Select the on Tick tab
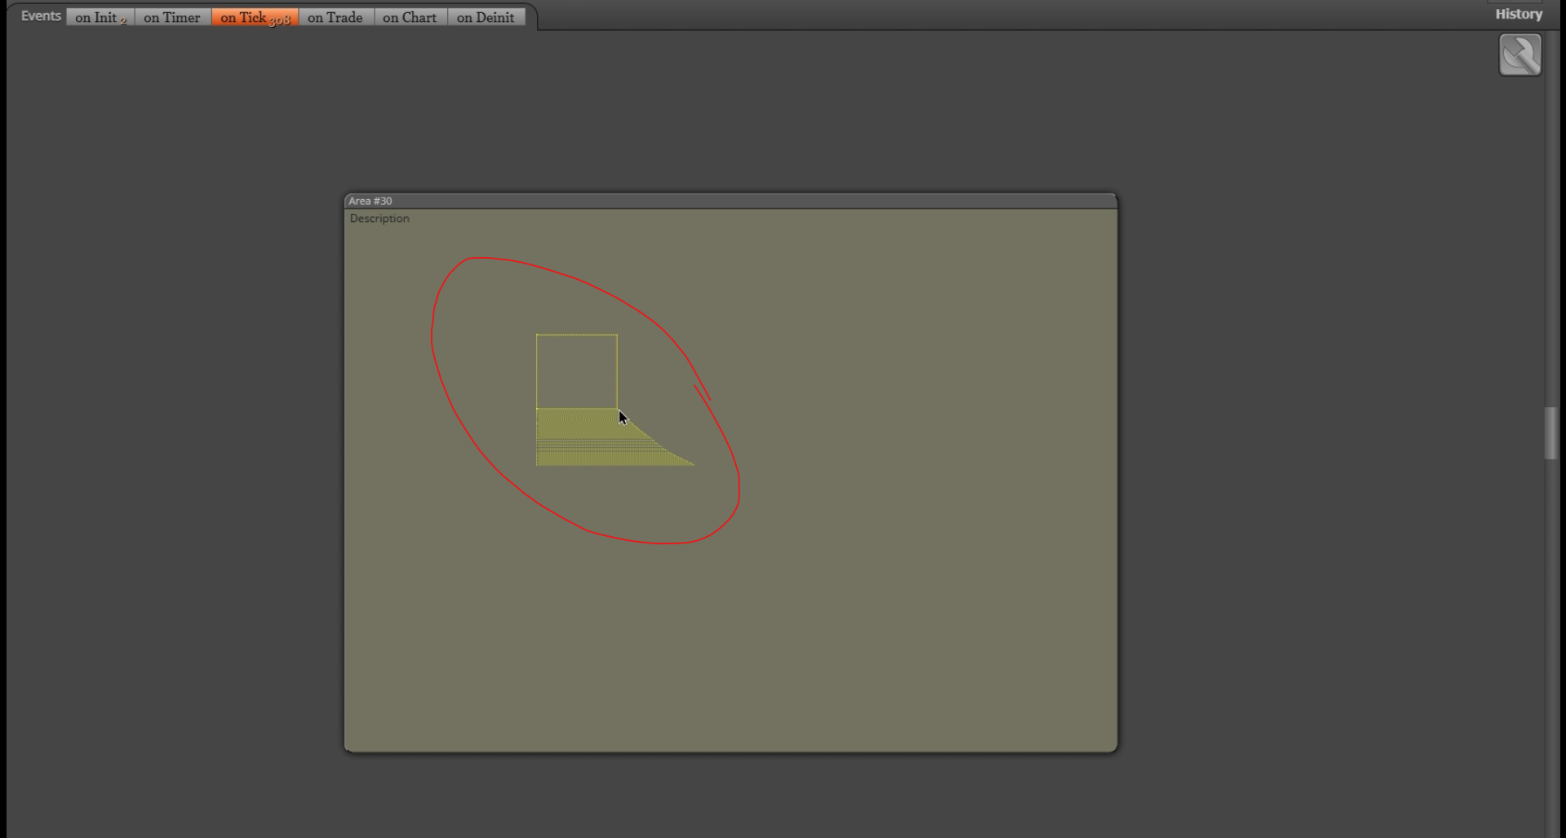The width and height of the screenshot is (1566, 838). click(x=255, y=17)
